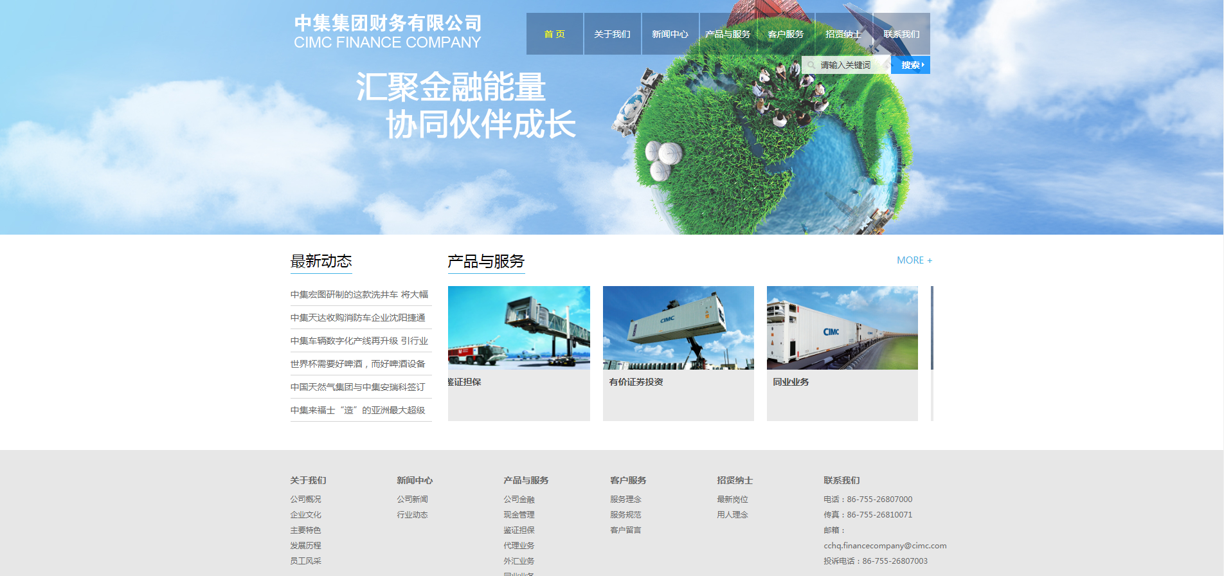Open news about 世界杯需要好啤酒
The width and height of the screenshot is (1224, 576).
[x=357, y=364]
